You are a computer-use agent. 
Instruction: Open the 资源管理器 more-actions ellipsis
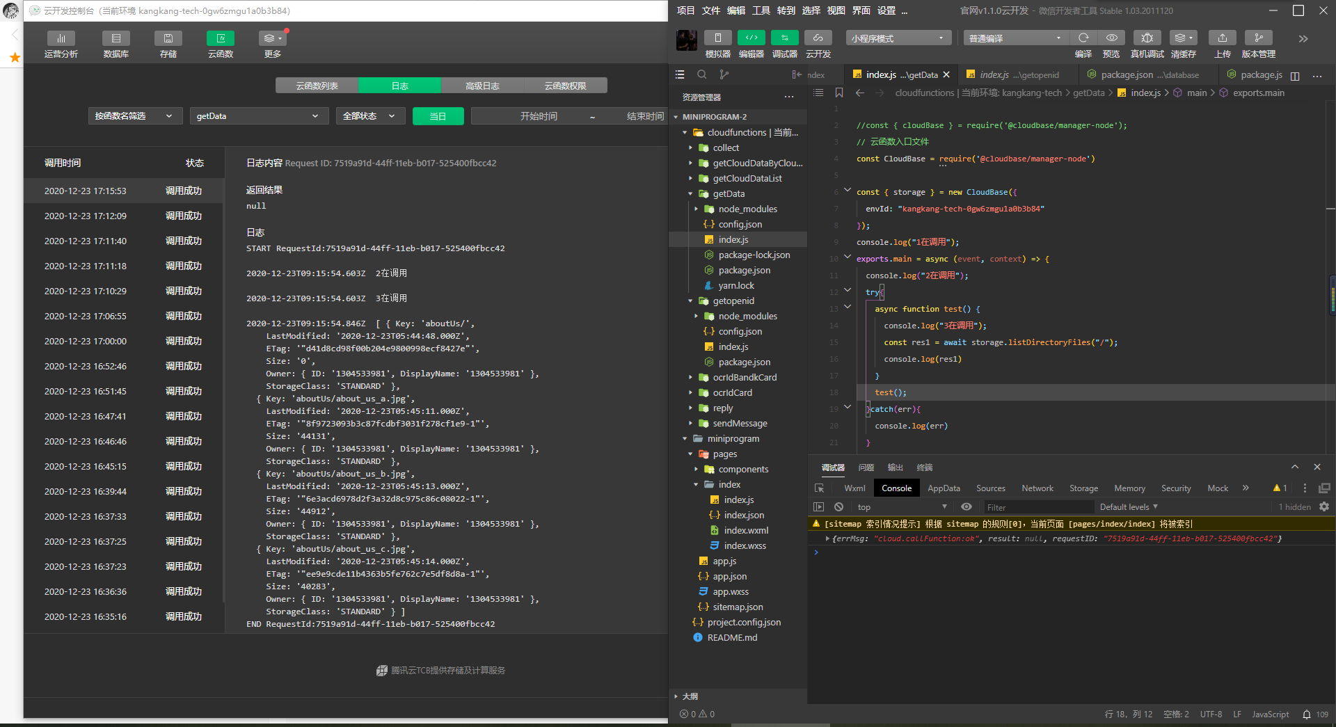tap(789, 97)
